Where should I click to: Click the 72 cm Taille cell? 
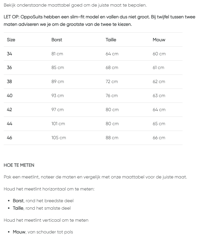[x=112, y=82]
